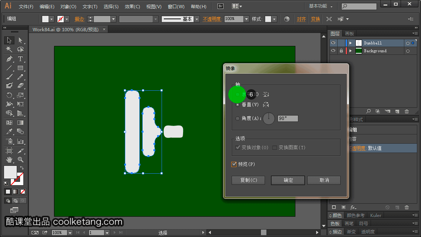Click the recolor artwork wheel icon
421x237 pixels.
287,19
